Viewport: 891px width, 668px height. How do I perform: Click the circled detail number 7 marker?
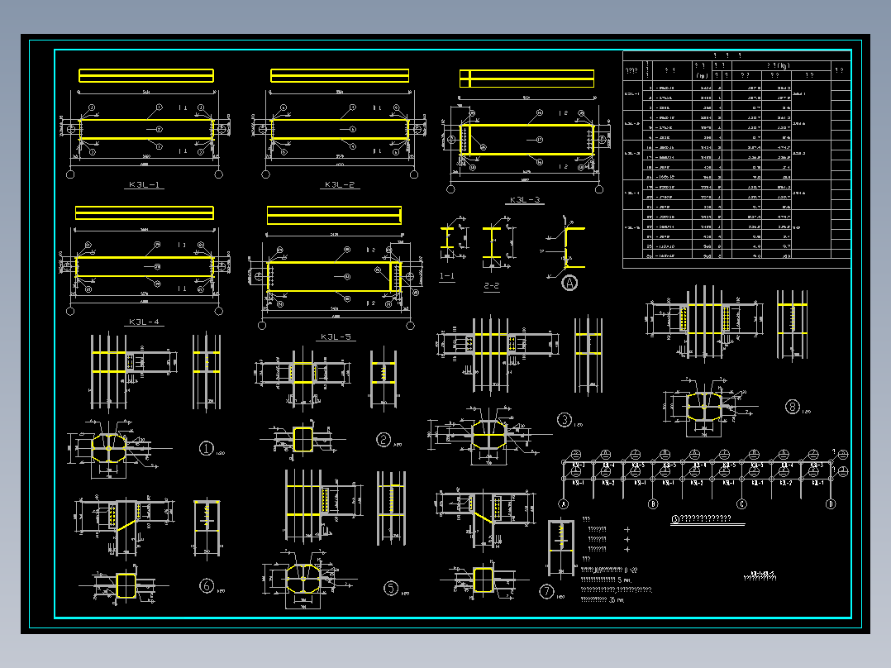pyautogui.click(x=546, y=592)
